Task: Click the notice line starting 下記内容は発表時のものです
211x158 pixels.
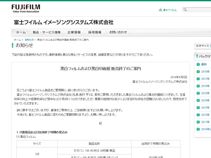Action: tap(82, 55)
